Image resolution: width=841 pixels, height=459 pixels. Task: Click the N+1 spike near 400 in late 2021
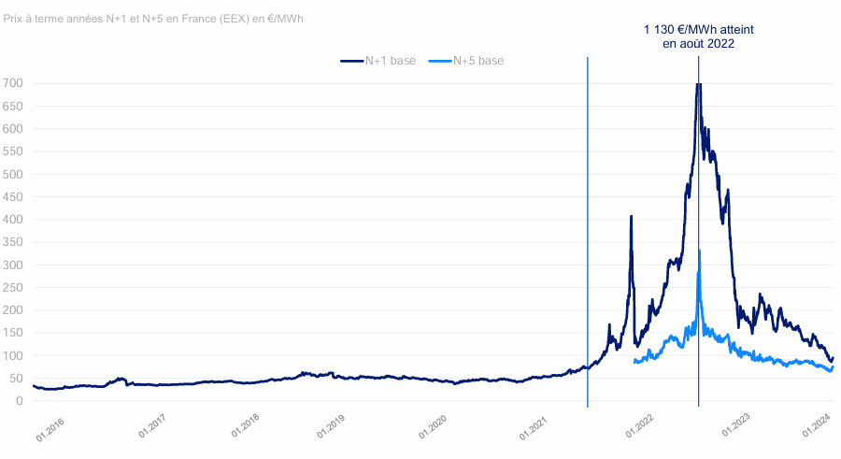631,218
